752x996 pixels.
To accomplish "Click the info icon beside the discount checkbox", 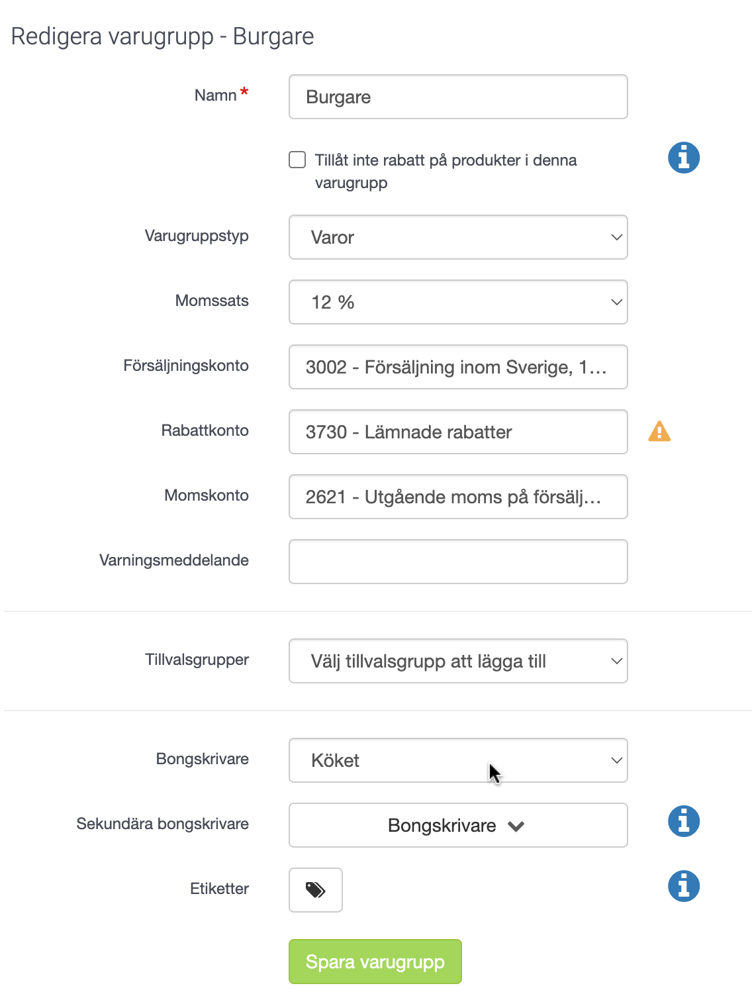I will (x=684, y=158).
